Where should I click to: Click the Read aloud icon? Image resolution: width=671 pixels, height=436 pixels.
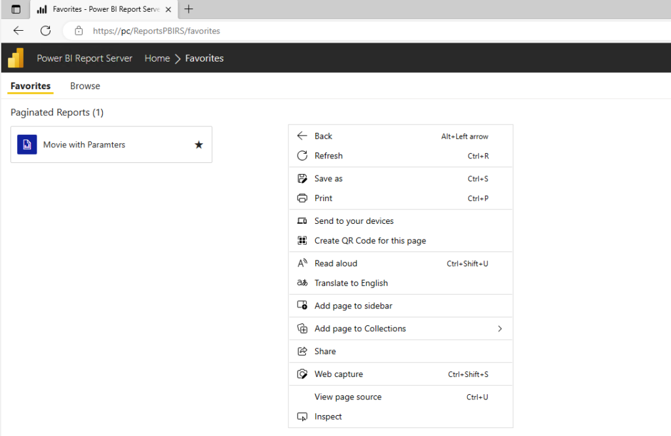[x=302, y=263]
